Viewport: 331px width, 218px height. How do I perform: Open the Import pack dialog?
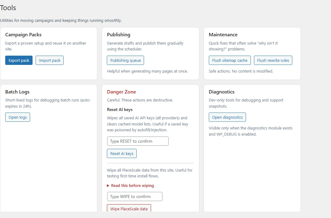[49, 60]
